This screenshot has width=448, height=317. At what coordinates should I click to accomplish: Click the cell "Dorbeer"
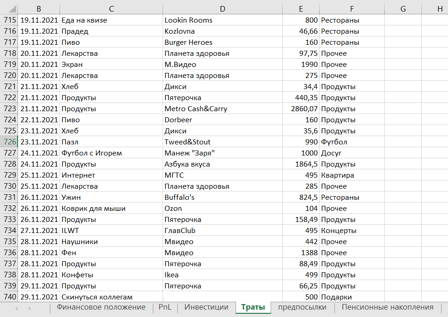point(223,120)
